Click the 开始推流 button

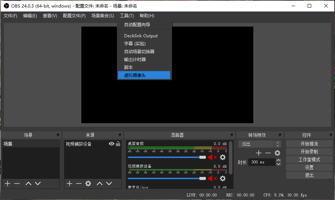(309, 144)
